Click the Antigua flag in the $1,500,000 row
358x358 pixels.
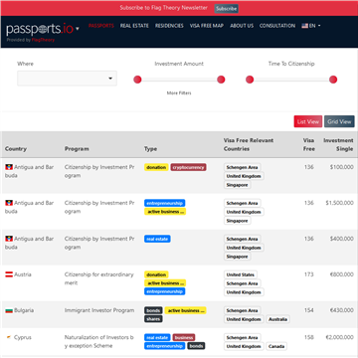click(x=9, y=203)
